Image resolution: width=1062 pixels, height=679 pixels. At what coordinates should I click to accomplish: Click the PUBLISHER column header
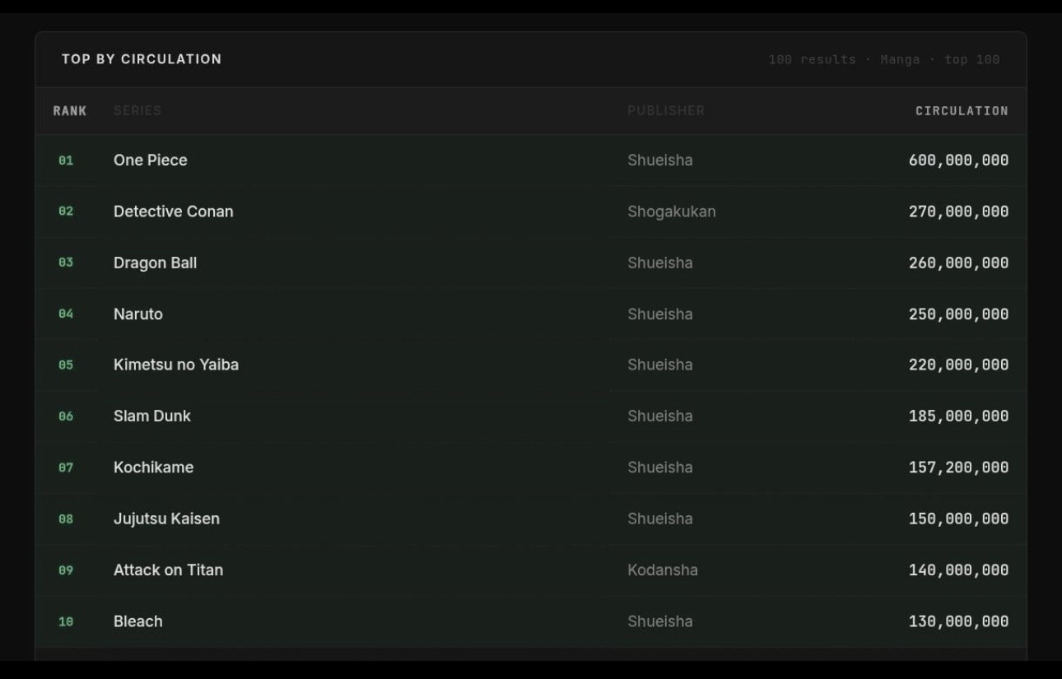666,111
